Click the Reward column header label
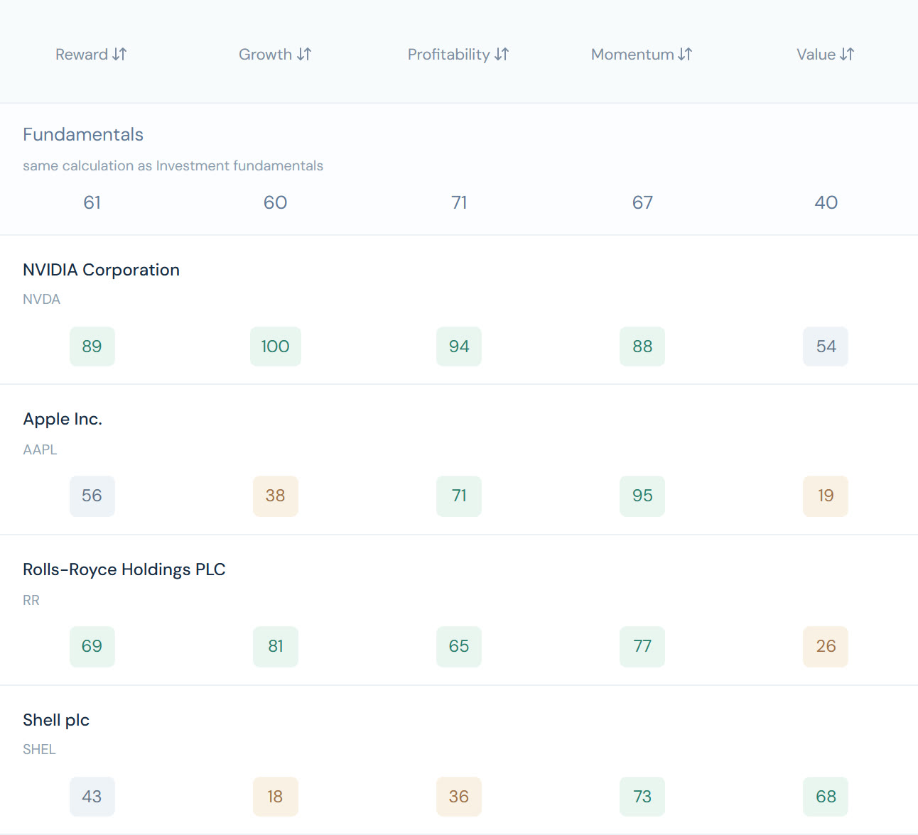This screenshot has width=918, height=835. (x=82, y=55)
